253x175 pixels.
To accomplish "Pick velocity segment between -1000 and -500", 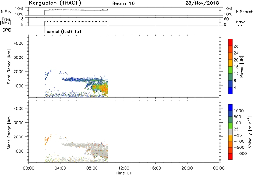I will [x=231, y=150].
